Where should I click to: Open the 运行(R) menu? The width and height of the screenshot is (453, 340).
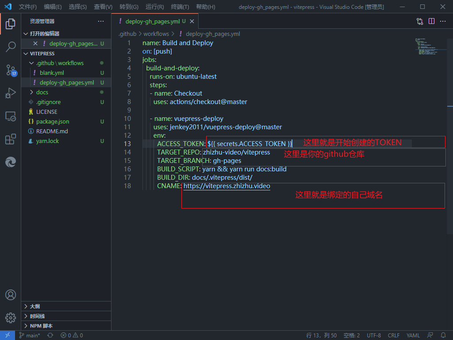tap(154, 7)
